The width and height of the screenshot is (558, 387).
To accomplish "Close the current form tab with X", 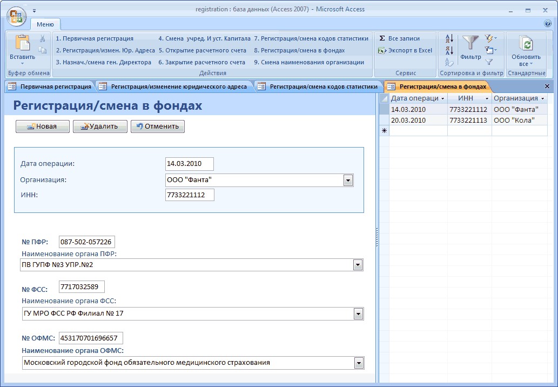I will [x=547, y=86].
